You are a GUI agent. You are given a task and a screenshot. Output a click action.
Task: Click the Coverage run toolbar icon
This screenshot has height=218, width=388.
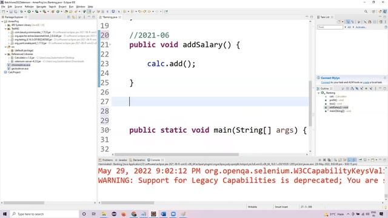click(x=36, y=12)
